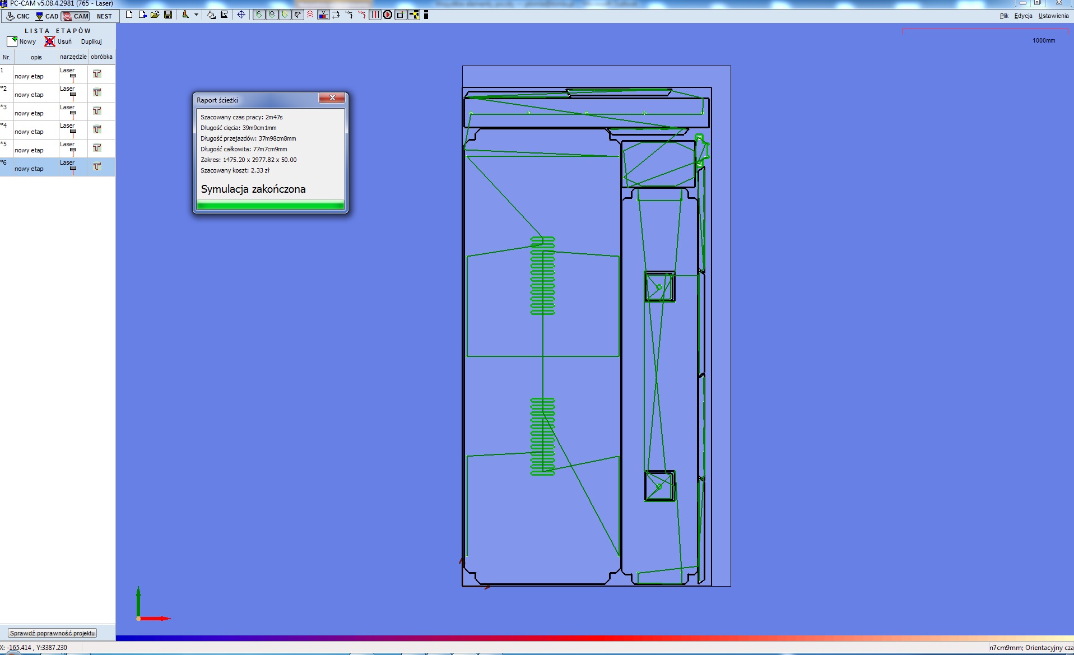Switch to the NEST module tab
Image resolution: width=1074 pixels, height=655 pixels.
(104, 16)
